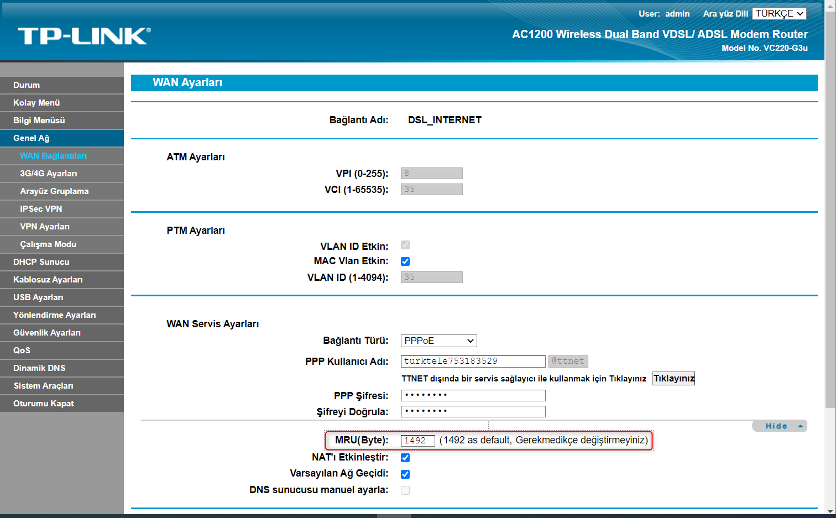Click PPP Kullanıcı Adı field
The width and height of the screenshot is (836, 518).
click(x=473, y=361)
